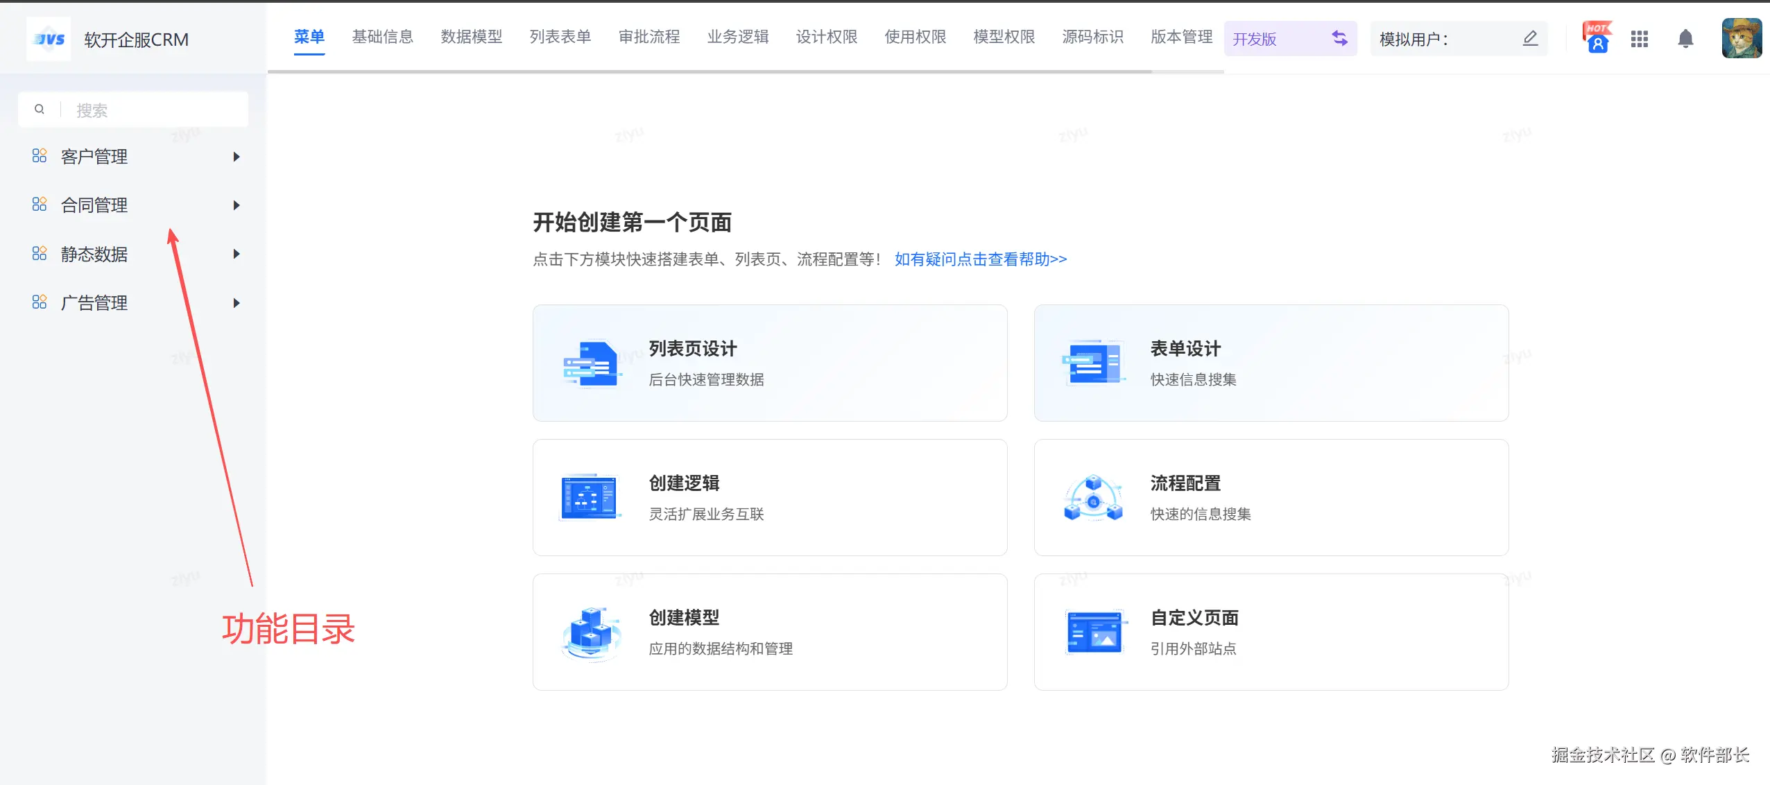Expand the 广告管理 menu arrow
The width and height of the screenshot is (1770, 785).
[237, 303]
